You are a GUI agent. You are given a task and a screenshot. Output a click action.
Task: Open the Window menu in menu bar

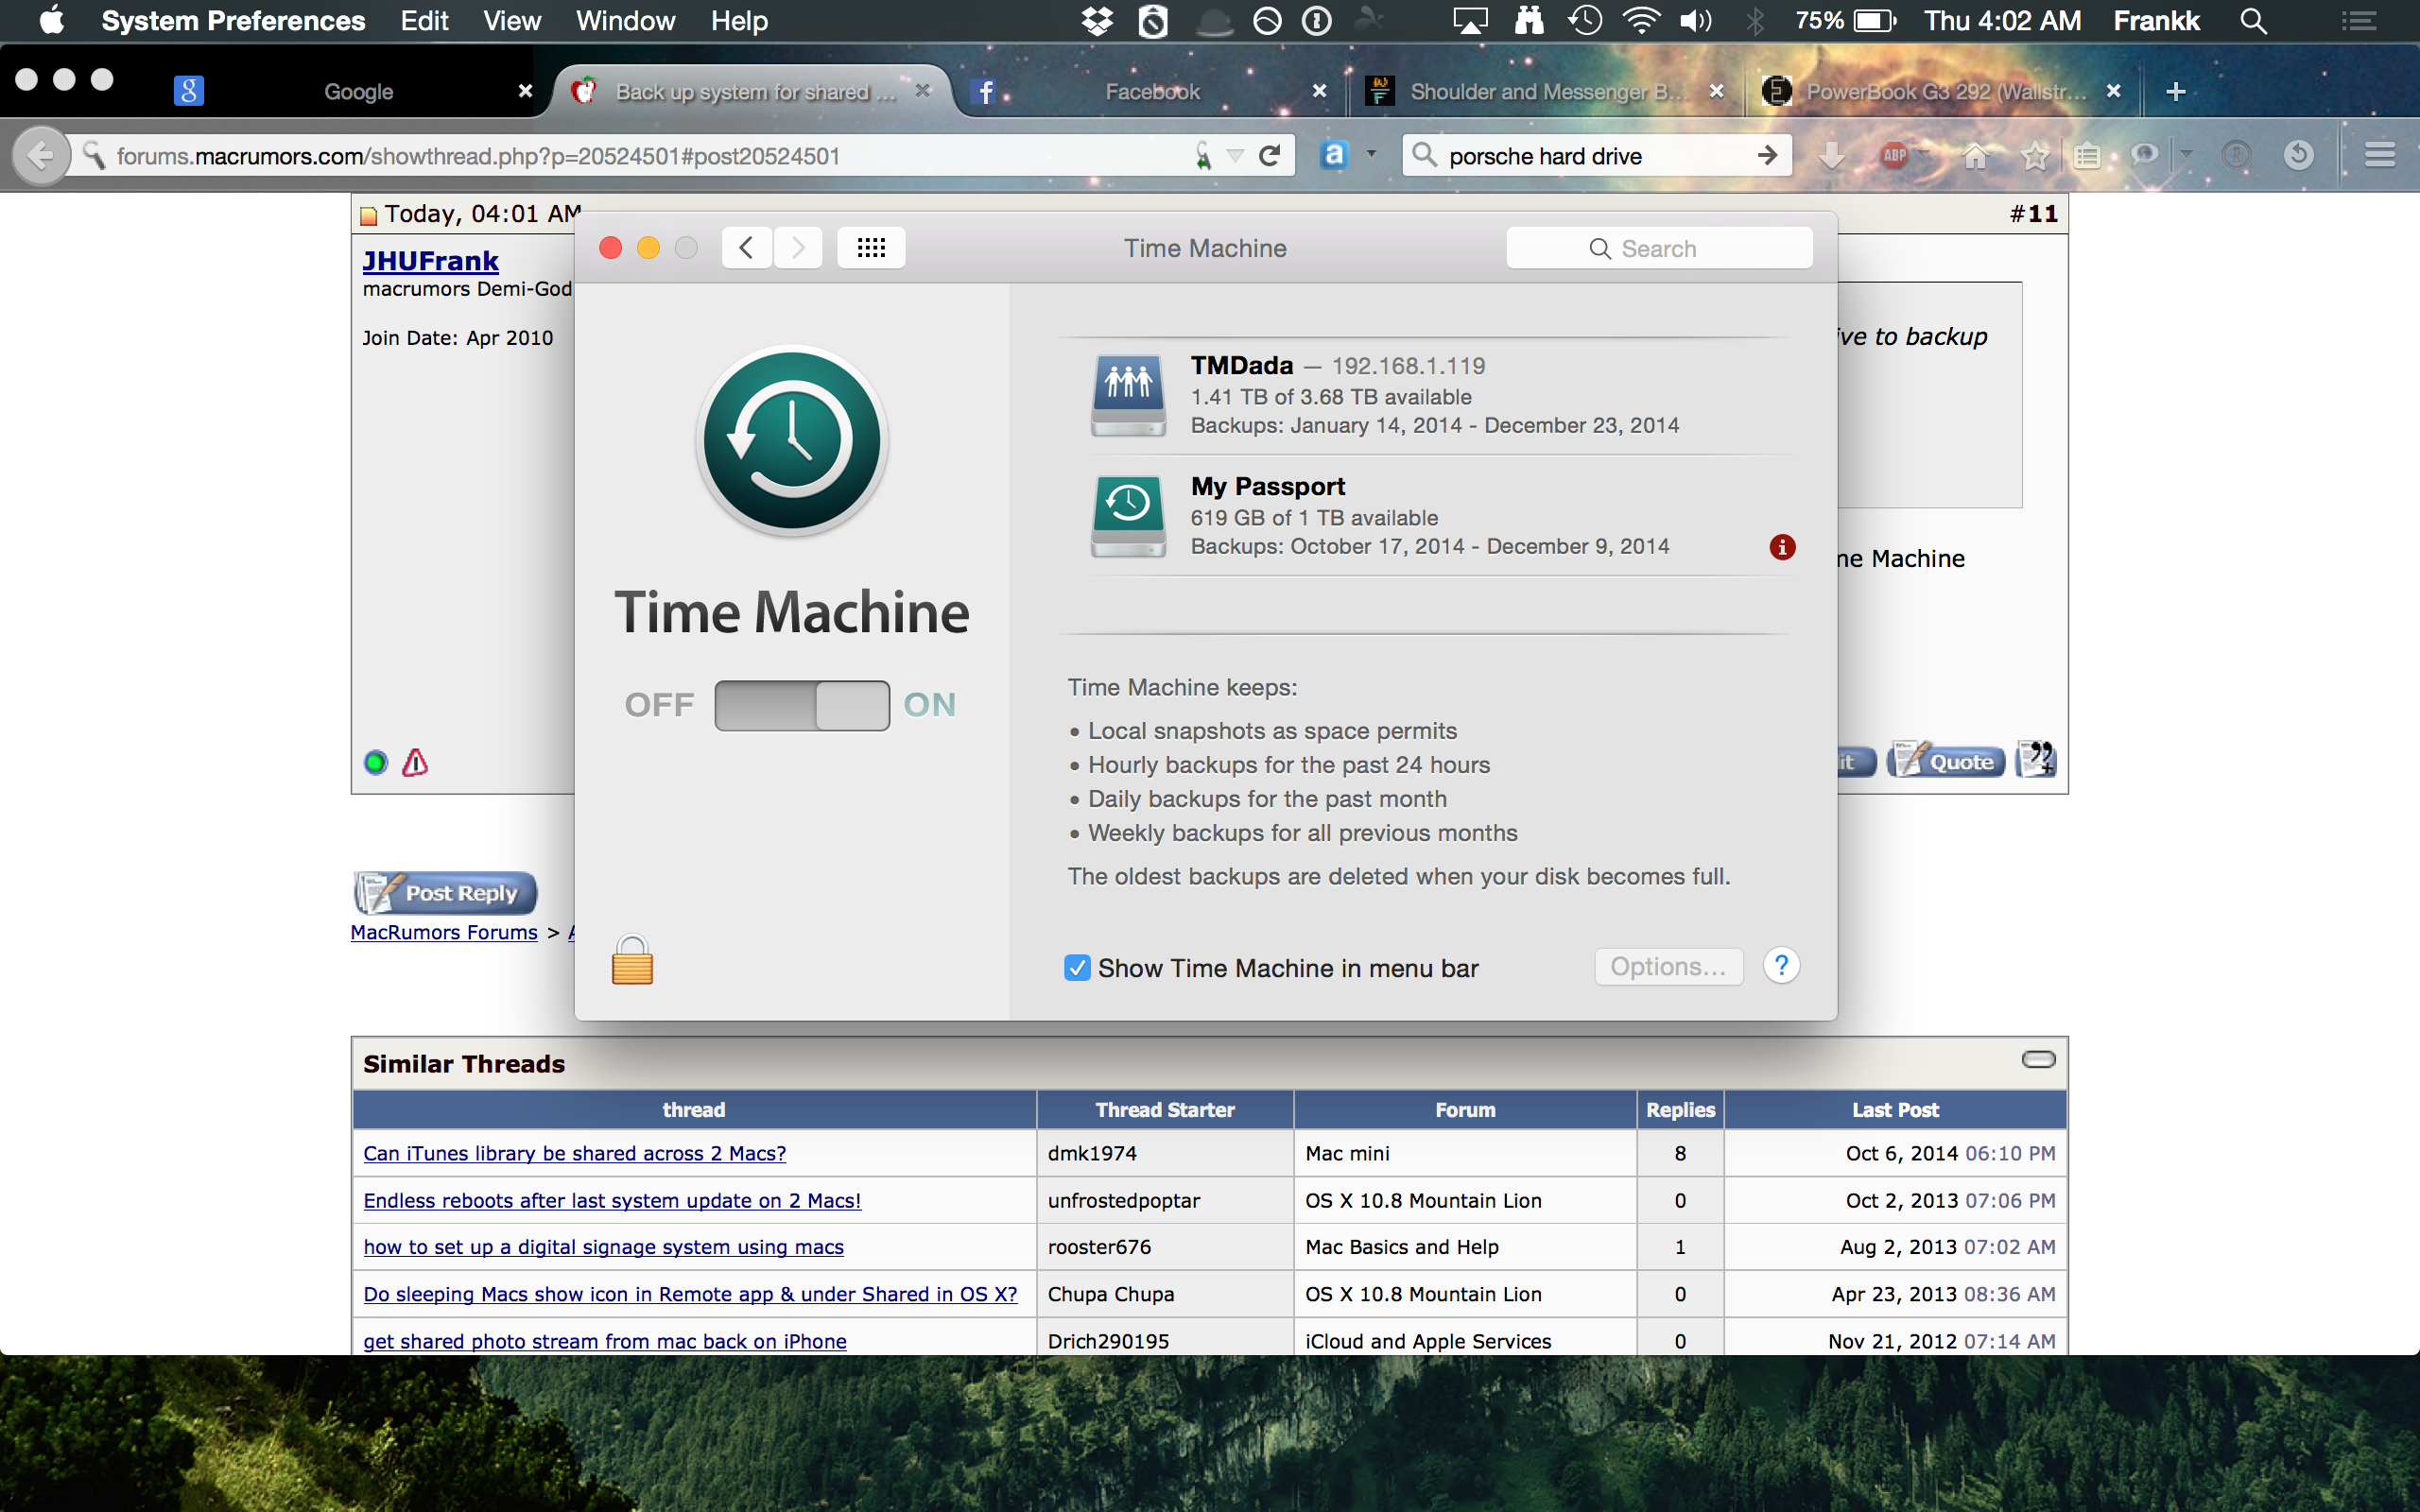pyautogui.click(x=625, y=20)
